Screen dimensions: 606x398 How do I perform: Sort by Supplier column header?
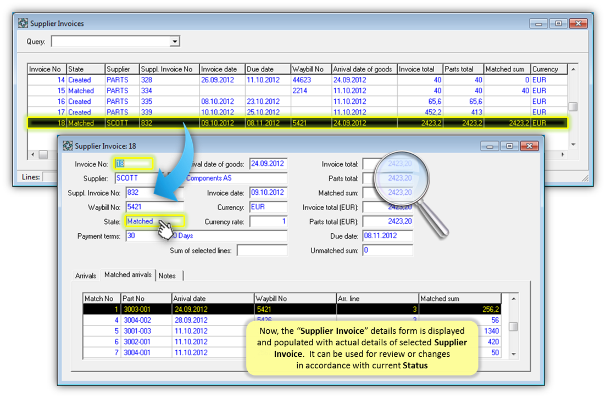point(121,69)
